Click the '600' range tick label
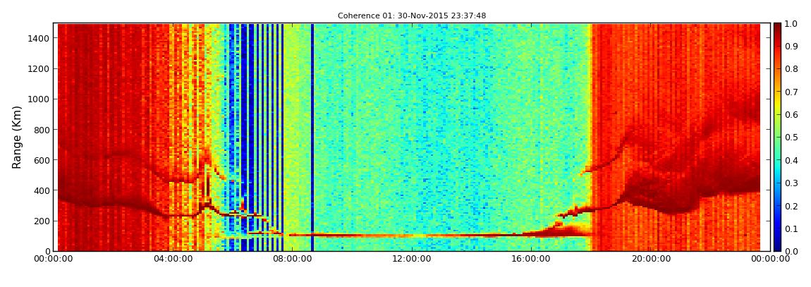This screenshot has height=287, width=811. click(42, 160)
